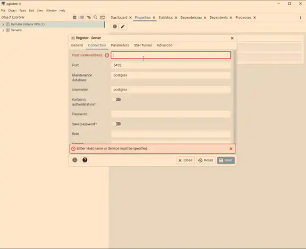Open the Dashboard tab
306x249 pixels.
(x=119, y=17)
